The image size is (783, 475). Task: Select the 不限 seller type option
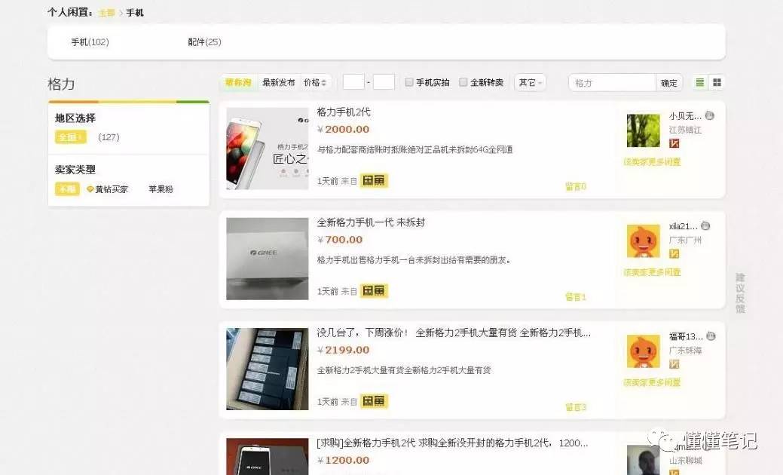tap(67, 188)
